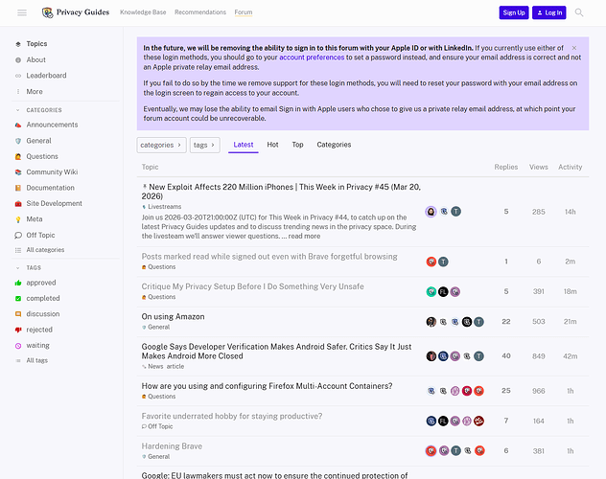Open the Leaderboard sidebar link
606x479 pixels.
pyautogui.click(x=46, y=76)
